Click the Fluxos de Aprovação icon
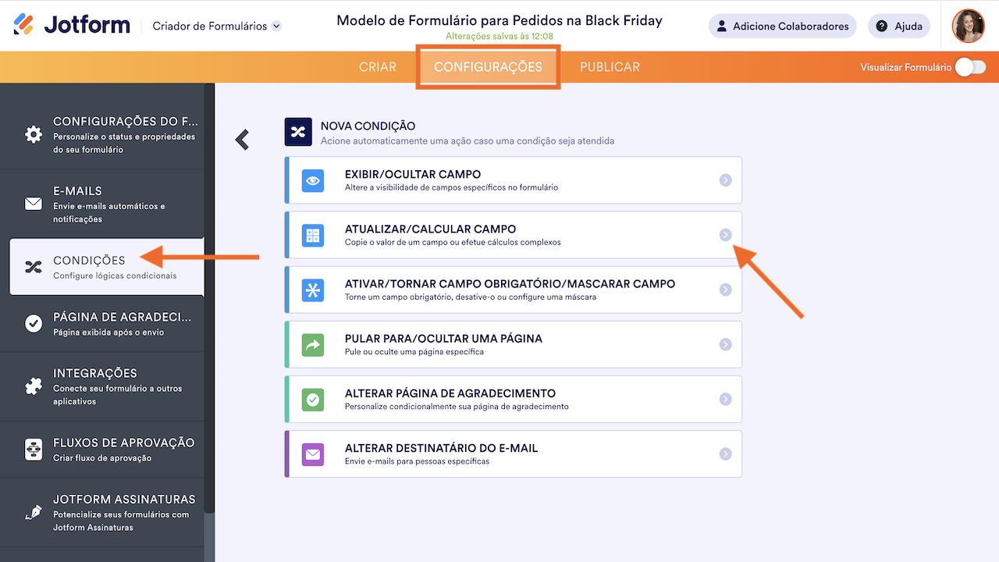The width and height of the screenshot is (999, 562). (x=34, y=450)
